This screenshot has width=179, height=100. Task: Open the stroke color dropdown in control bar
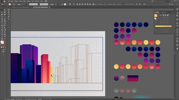pos(16,4)
